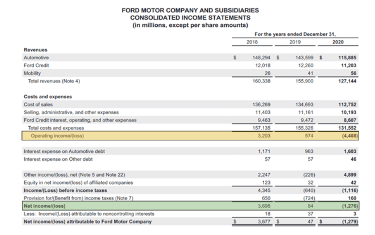Select the Mobility 2020 value 56
Viewport: 375px width, 235px height.
point(354,73)
